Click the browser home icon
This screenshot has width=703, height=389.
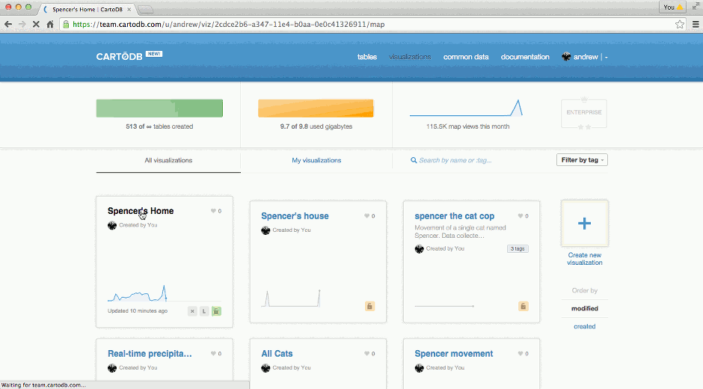(50, 24)
